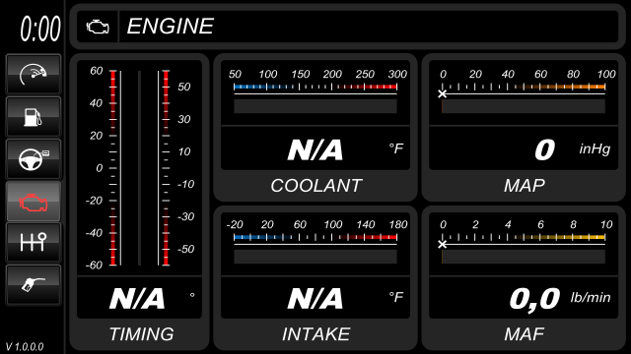Click the MAF flow gauge scale
Viewport: 631px width, 354px height.
point(524,244)
